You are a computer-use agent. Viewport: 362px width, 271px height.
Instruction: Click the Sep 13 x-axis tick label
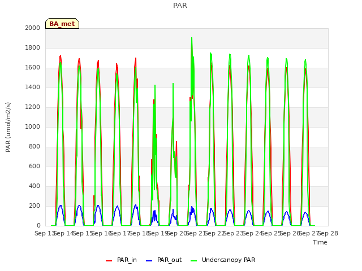[x=45, y=233]
